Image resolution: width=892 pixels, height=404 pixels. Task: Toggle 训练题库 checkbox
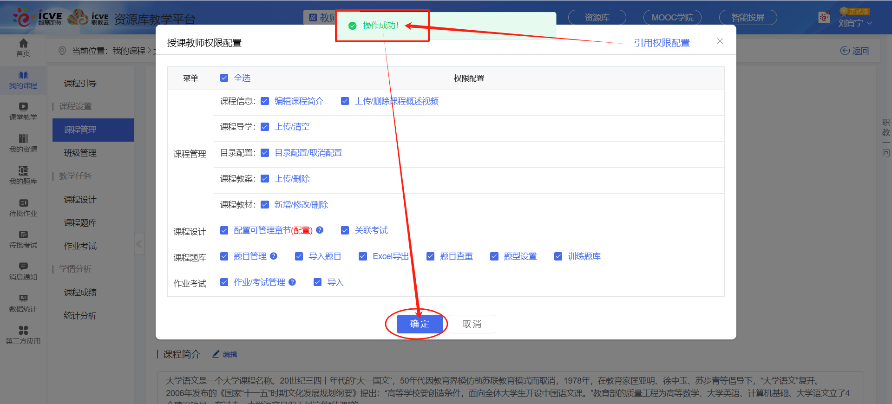pos(558,256)
